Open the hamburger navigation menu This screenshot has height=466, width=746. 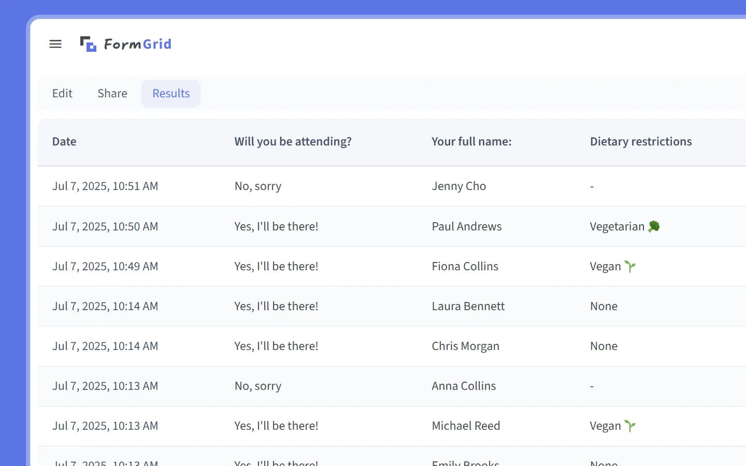point(55,44)
